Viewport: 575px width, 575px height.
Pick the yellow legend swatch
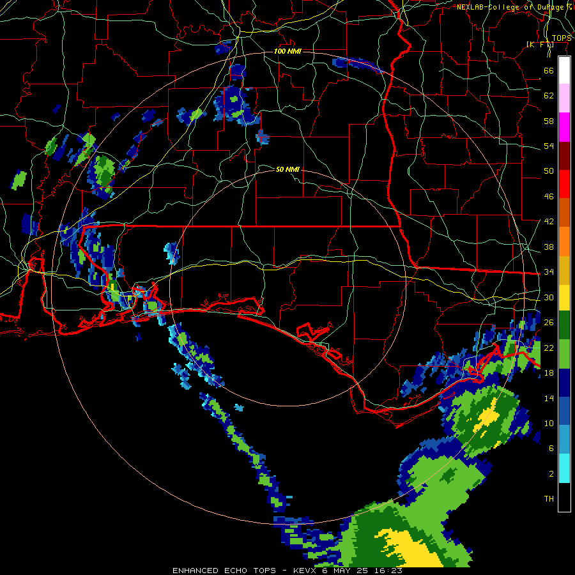[x=564, y=298]
